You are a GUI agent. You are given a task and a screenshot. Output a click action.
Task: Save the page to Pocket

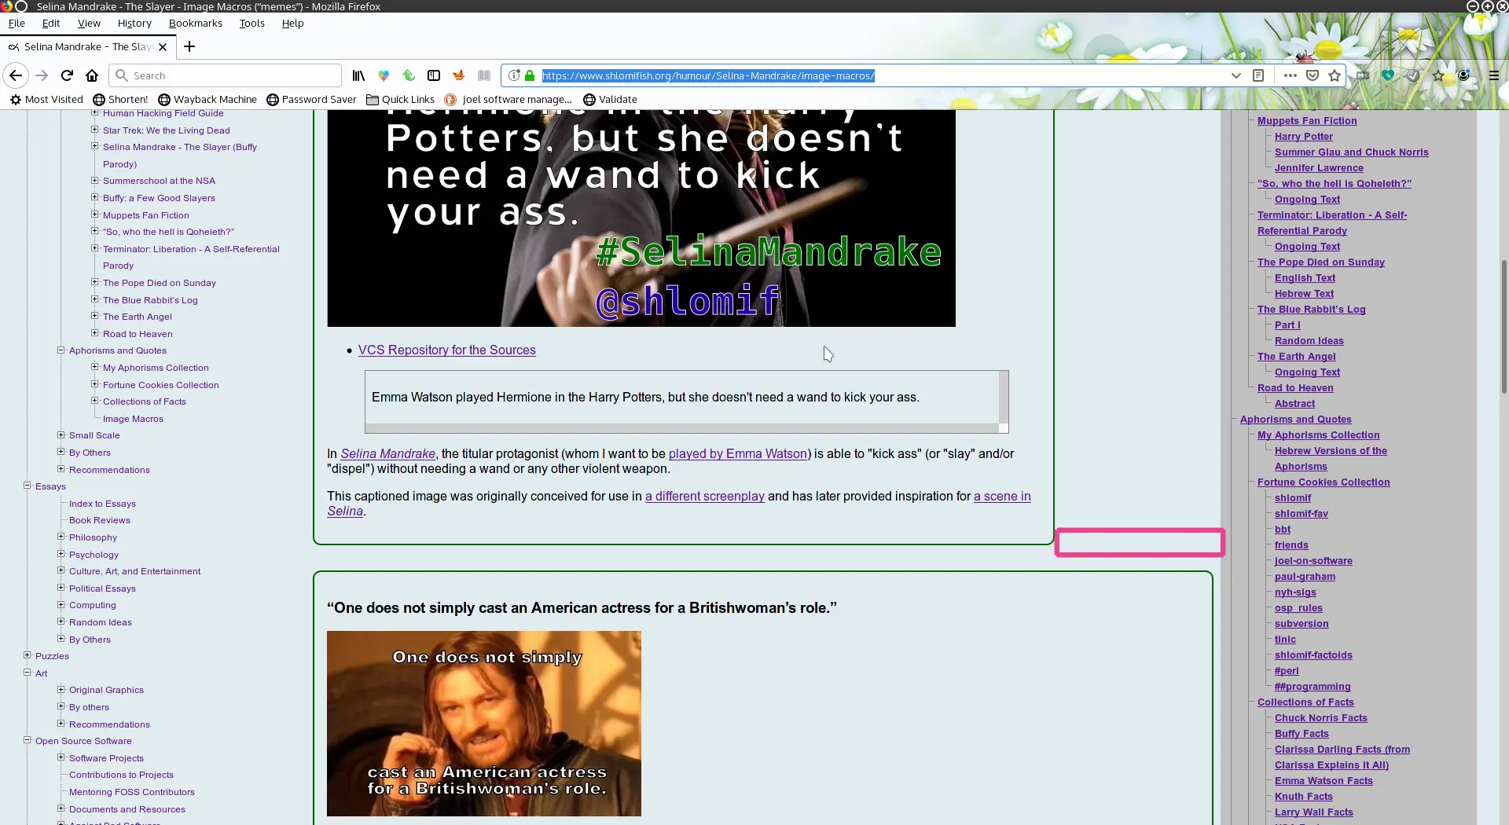[1313, 75]
